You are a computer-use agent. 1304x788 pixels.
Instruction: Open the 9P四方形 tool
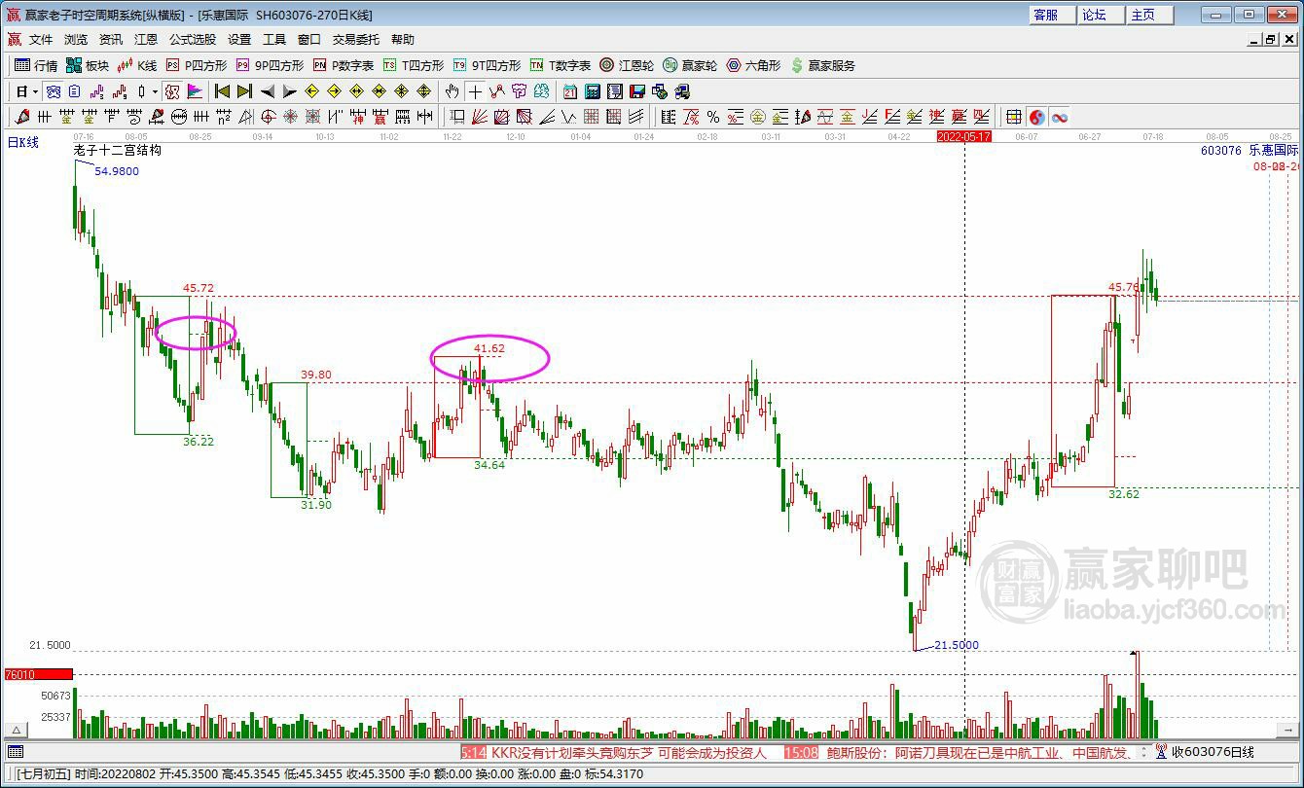pos(270,65)
